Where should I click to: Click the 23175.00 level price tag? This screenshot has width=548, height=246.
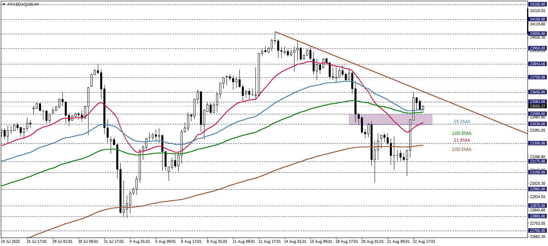[538, 161]
